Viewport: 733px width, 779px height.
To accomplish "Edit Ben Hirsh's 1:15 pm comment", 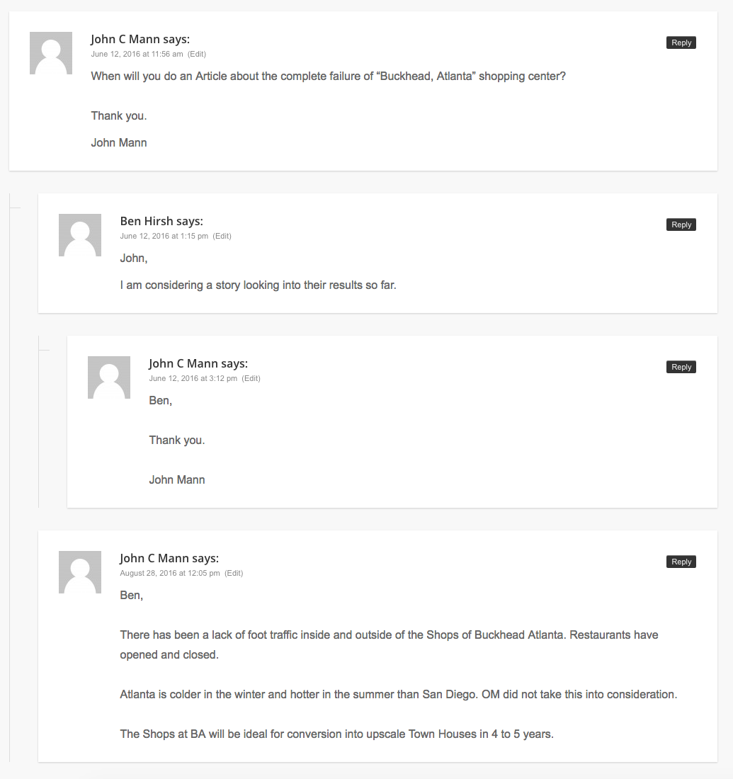I will [222, 236].
